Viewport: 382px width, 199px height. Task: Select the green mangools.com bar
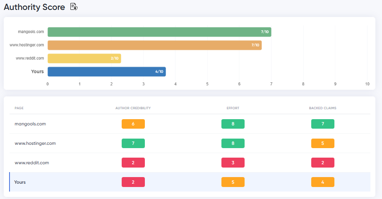[159, 32]
